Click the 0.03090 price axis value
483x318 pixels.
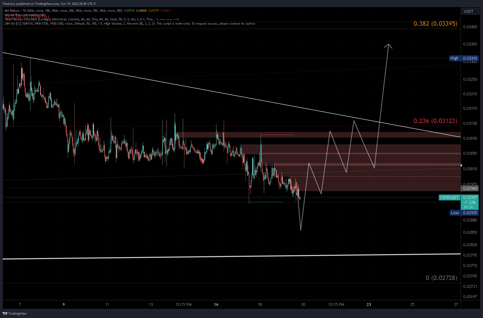coord(470,138)
